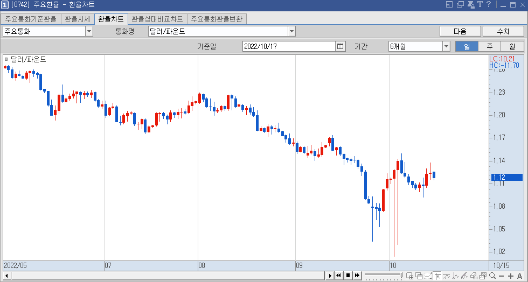Click the magnifier zoom icon
The image size is (528, 282).
tap(492, 276)
